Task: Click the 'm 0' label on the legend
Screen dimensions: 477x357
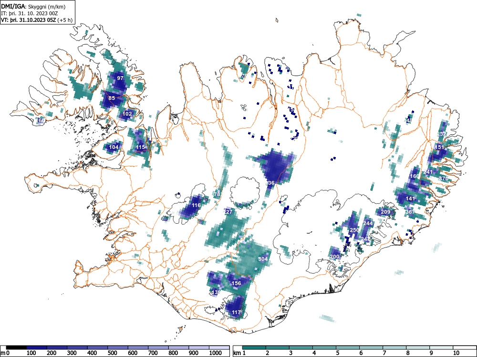Action: [5, 353]
